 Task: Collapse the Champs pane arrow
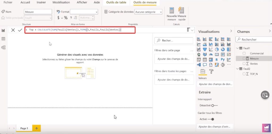point(270,31)
